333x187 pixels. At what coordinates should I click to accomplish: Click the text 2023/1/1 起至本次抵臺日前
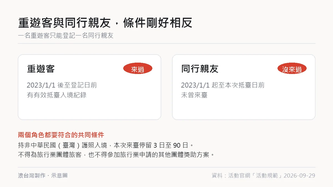[x=223, y=85]
